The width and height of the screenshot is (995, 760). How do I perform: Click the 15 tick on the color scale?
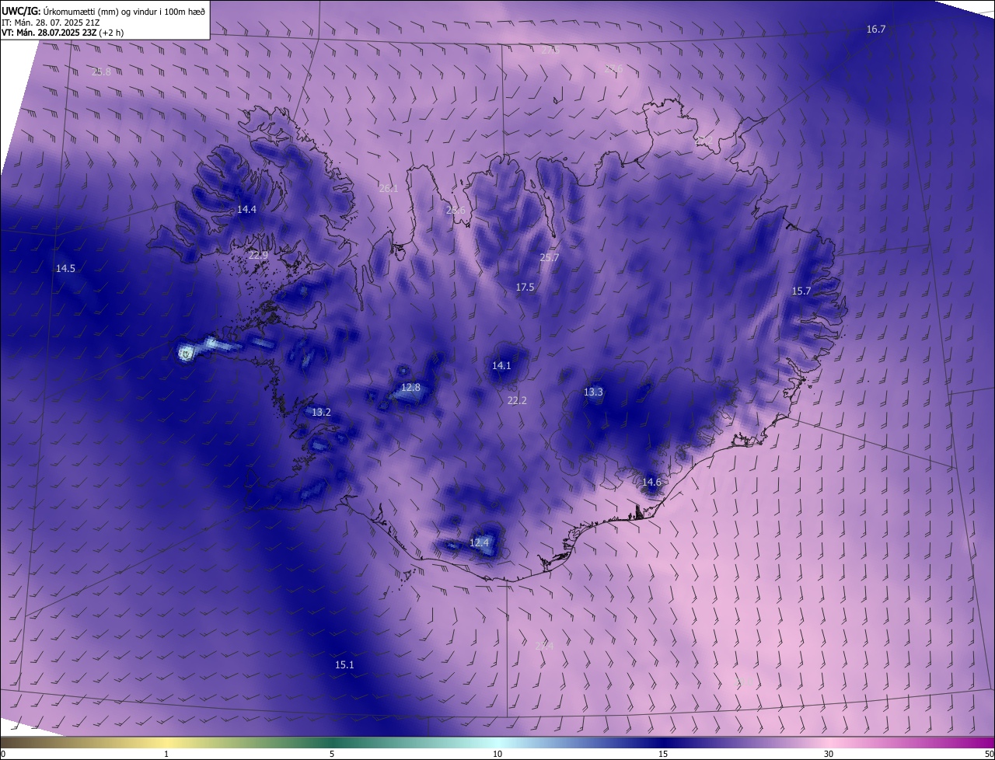663,755
